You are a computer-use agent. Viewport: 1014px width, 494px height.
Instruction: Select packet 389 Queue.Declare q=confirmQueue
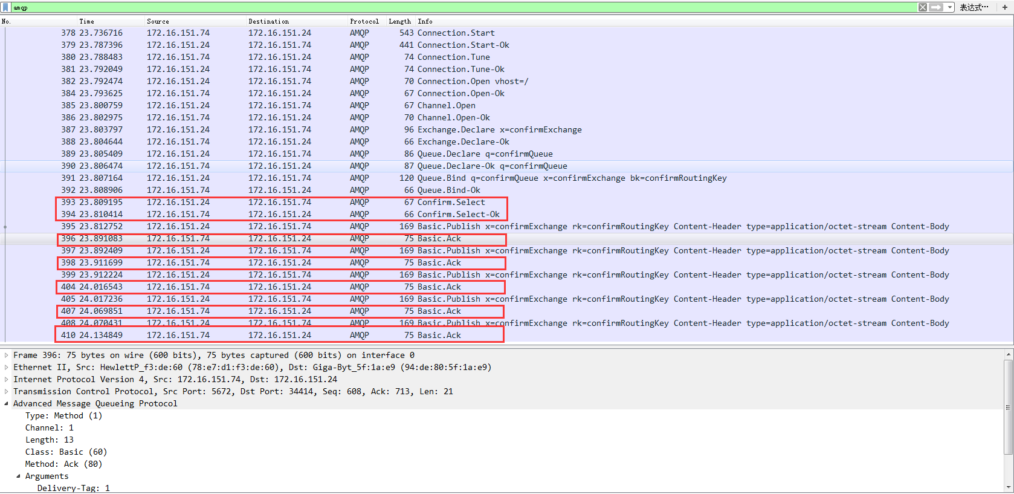point(506,154)
